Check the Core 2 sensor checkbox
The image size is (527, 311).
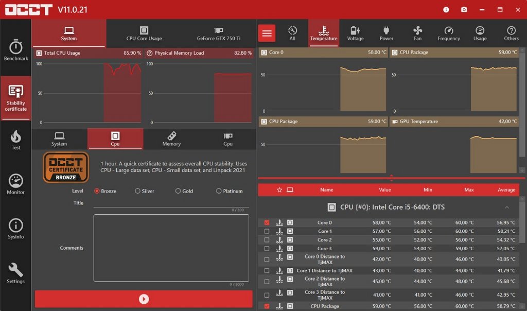267,240
